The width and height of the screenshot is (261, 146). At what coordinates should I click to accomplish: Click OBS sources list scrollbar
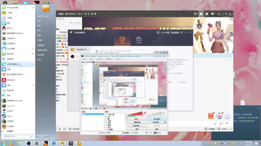(x=126, y=122)
